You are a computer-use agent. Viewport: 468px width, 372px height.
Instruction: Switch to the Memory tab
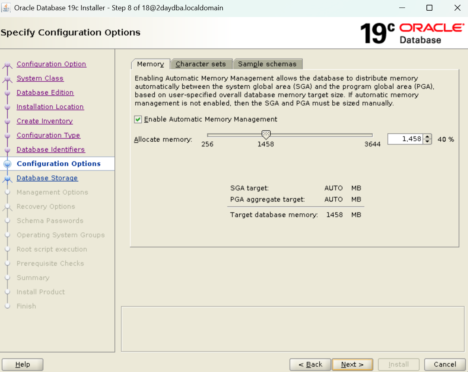click(151, 64)
